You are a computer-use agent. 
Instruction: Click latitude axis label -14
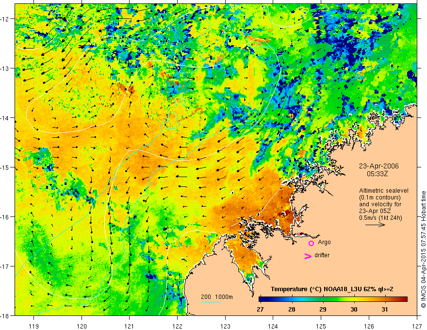tap(5, 117)
